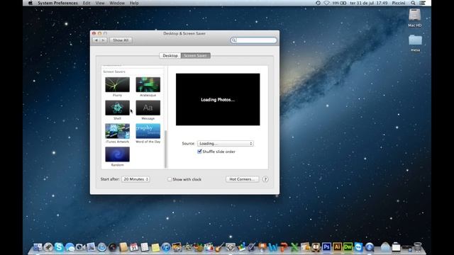Open the Start after 20 Minutes dropdown

click(135, 179)
